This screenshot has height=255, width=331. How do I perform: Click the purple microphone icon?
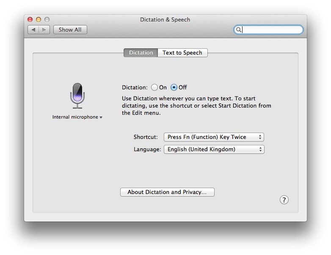coord(77,96)
